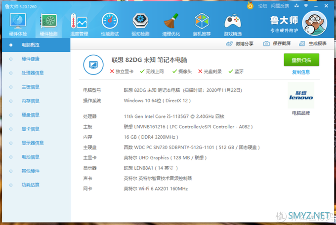This screenshot has width=336, height=225.
Task: Click 英特尔 UHD Graphics value
Action: click(165, 158)
